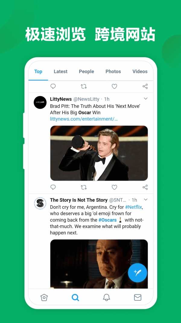Switch to the Latest tab
181x323 pixels.
click(60, 71)
